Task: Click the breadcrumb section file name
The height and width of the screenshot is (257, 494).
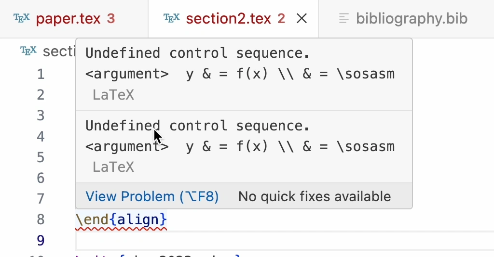Action: [x=59, y=51]
